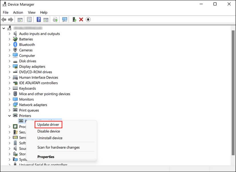Click the Forward navigation arrow
236x172 pixels.
(x=11, y=19)
